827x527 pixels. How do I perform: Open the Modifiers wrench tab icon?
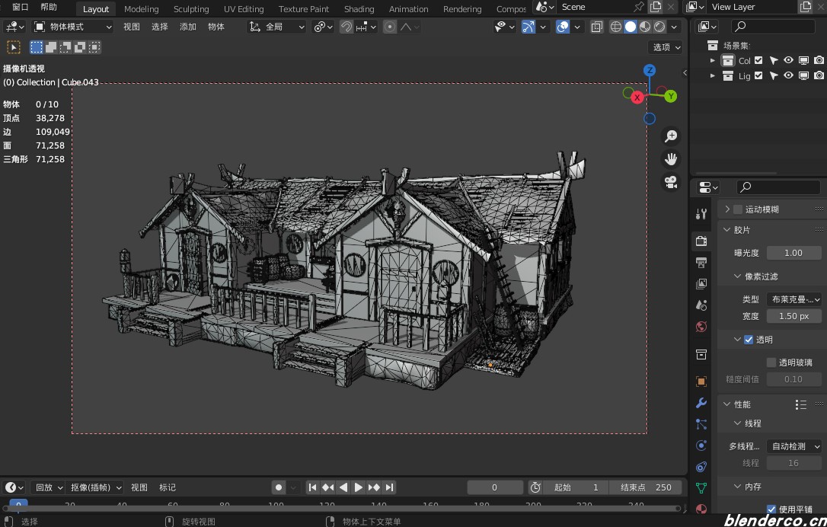701,403
